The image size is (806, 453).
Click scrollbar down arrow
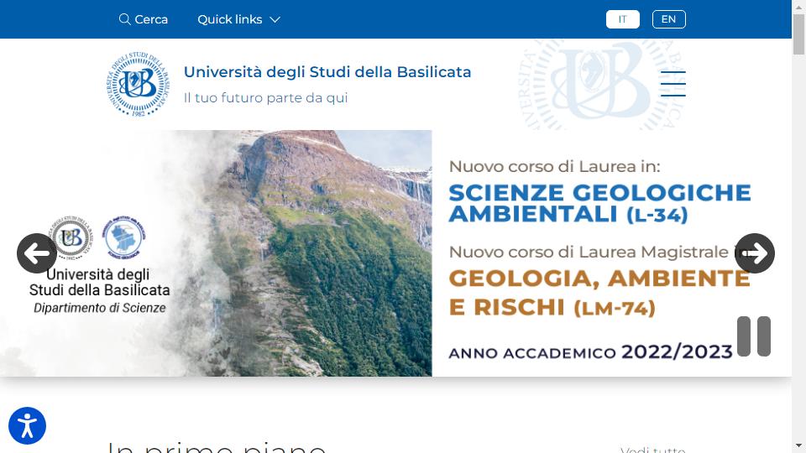(x=798, y=446)
